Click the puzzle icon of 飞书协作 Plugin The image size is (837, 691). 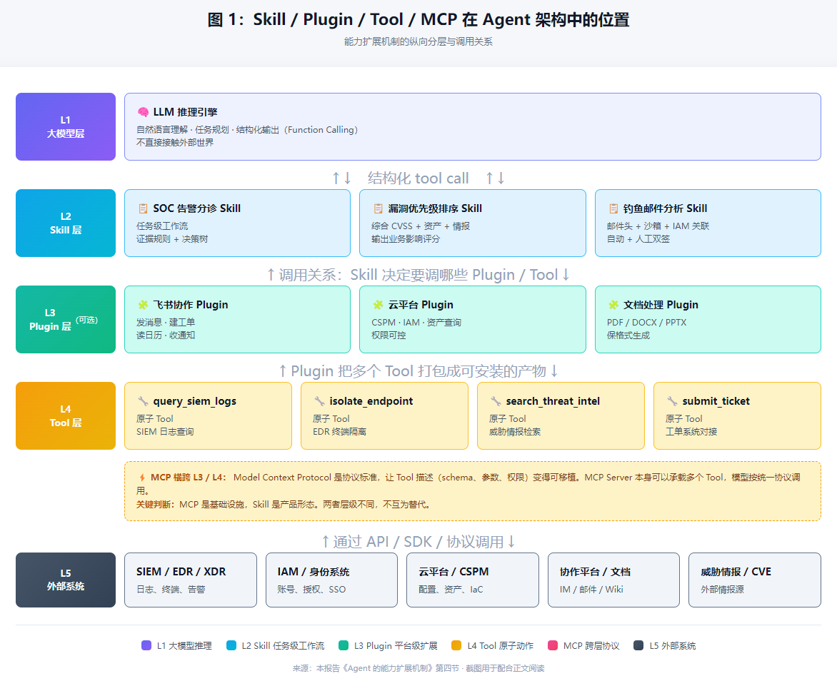pyautogui.click(x=143, y=305)
